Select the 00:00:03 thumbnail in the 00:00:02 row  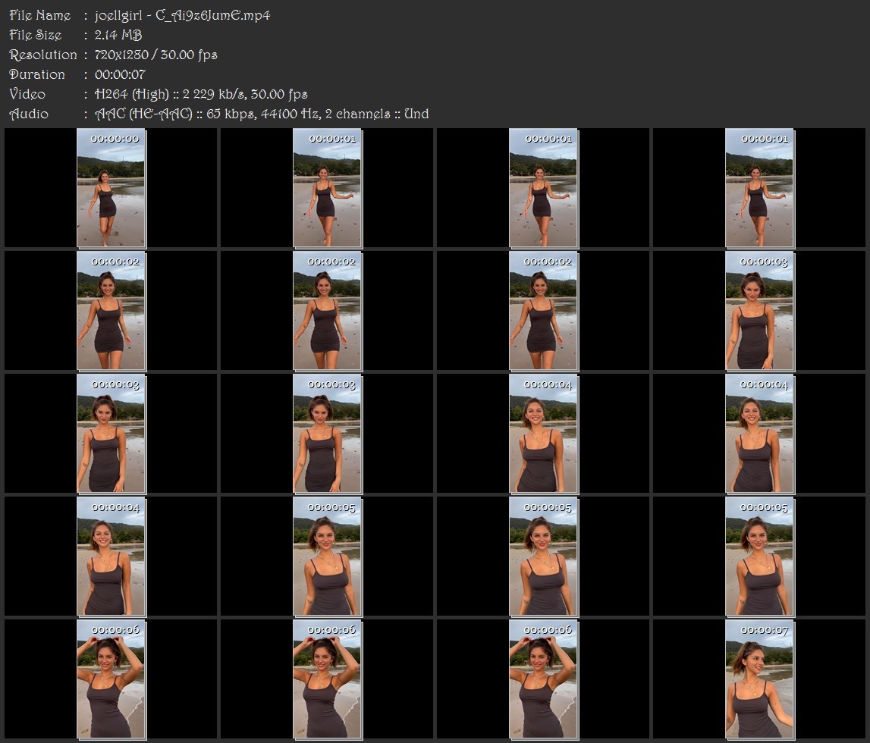pyautogui.click(x=759, y=311)
